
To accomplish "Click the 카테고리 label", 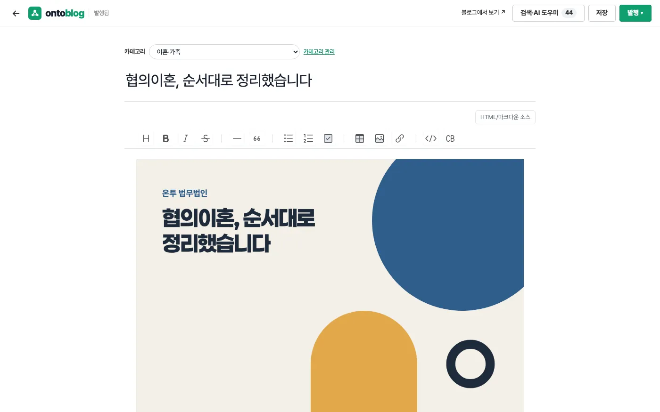I will click(x=135, y=52).
